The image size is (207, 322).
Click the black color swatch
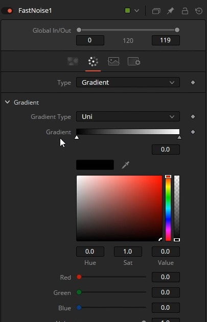click(x=95, y=165)
